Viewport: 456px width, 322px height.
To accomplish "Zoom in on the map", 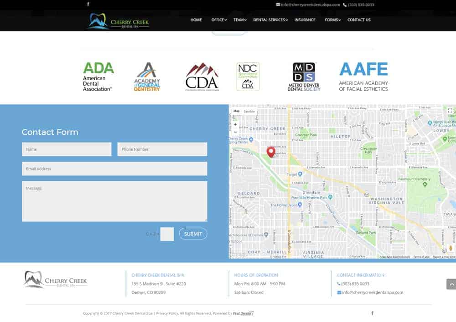I will click(x=235, y=124).
